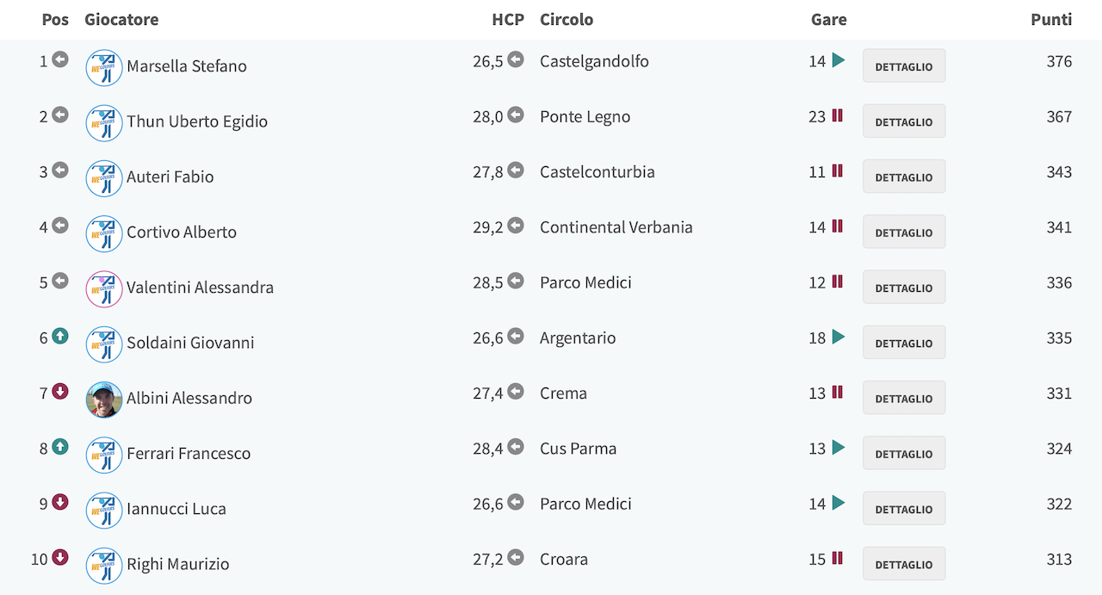This screenshot has width=1102, height=595.
Task: Click the grey left-arrow beside position 1
Action: [60, 59]
